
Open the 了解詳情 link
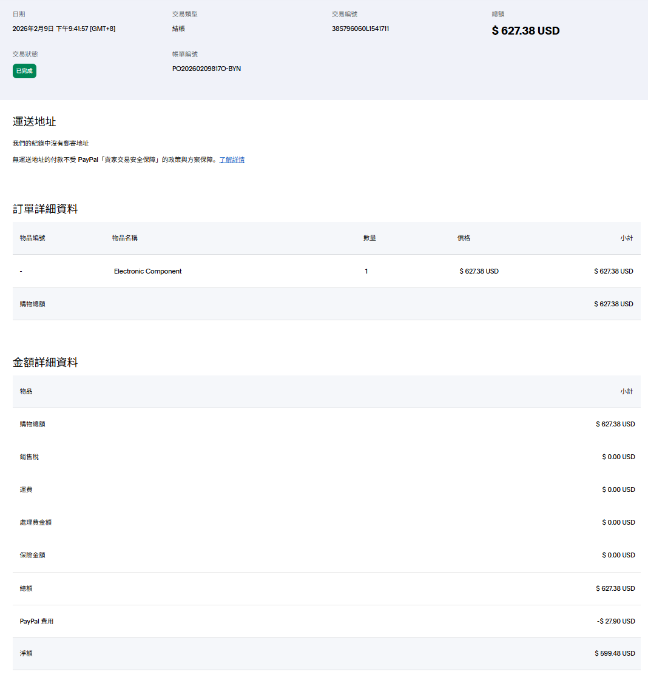tap(232, 160)
